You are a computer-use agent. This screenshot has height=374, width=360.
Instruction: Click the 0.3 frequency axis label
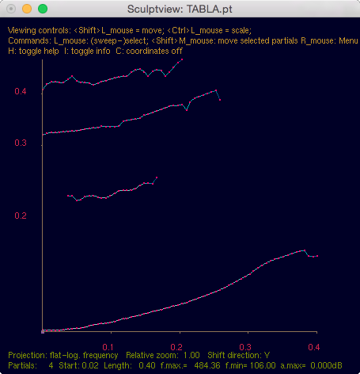[x=21, y=143]
